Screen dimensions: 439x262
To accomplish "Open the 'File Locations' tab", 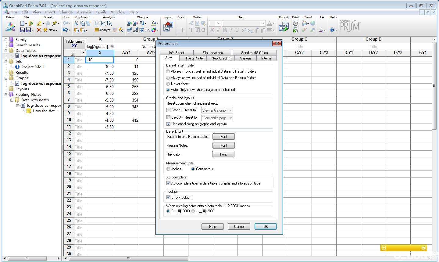I will 212,52.
